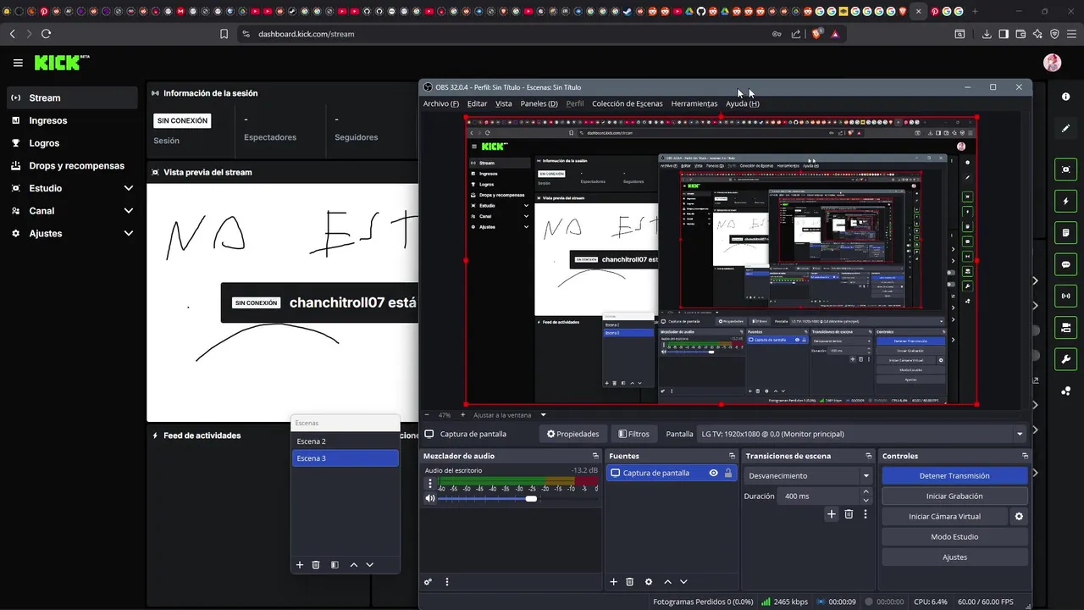The width and height of the screenshot is (1084, 610).
Task: Zoom out the OBS preview with the minus button
Action: (x=428, y=415)
